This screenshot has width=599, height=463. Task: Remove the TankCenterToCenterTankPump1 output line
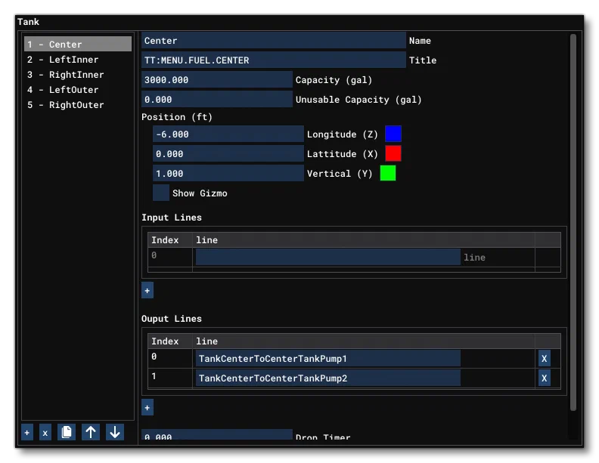545,359
